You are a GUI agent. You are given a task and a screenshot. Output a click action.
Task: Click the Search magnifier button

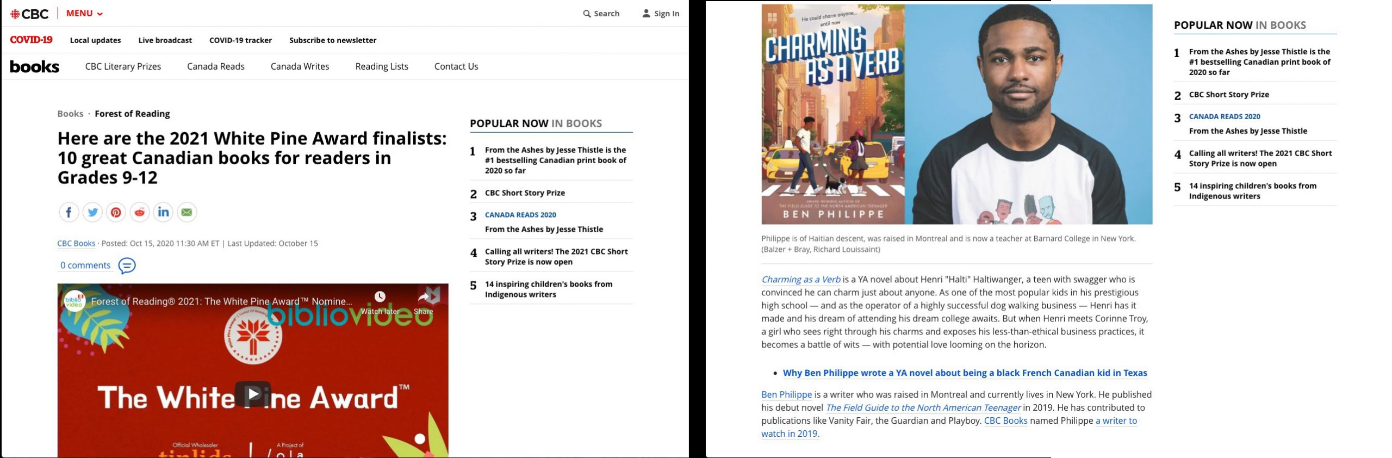tap(601, 14)
